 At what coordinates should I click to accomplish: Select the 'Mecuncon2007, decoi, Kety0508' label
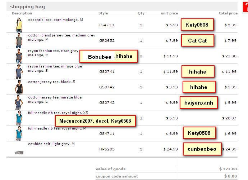click(95, 121)
